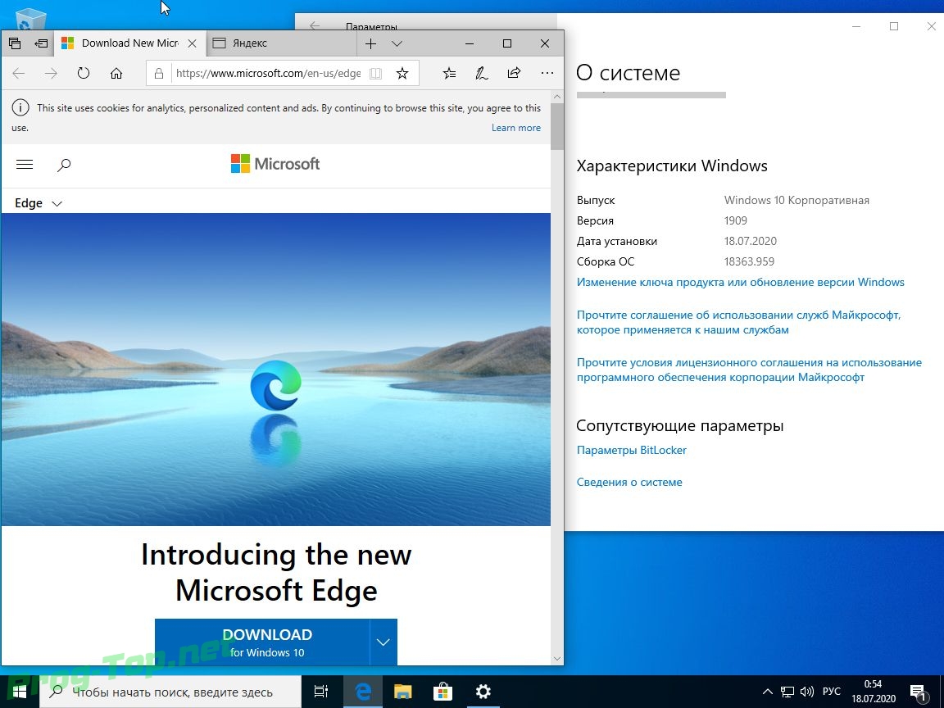This screenshot has height=708, width=944.
Task: Click the Edge page vertical scrollbar thumb
Action: pos(557,126)
